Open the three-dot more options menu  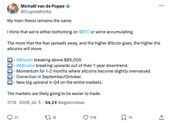(161, 6)
